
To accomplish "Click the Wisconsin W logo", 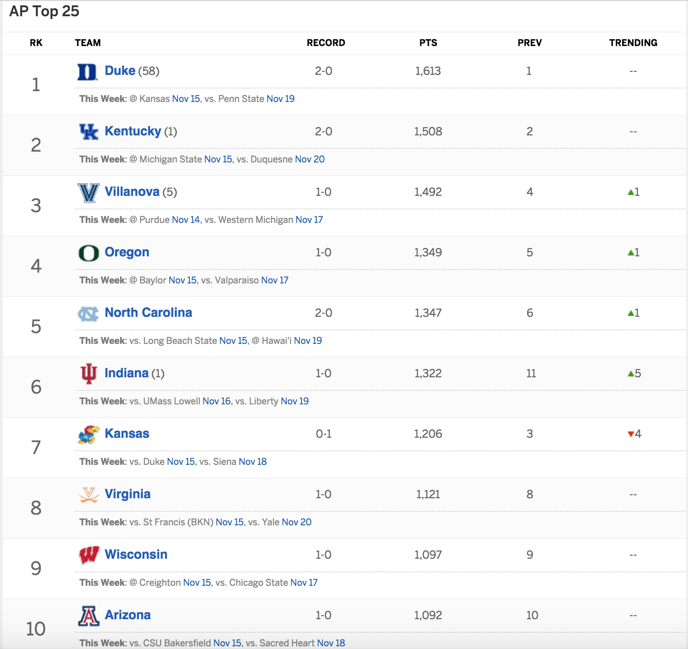I will 88,556.
